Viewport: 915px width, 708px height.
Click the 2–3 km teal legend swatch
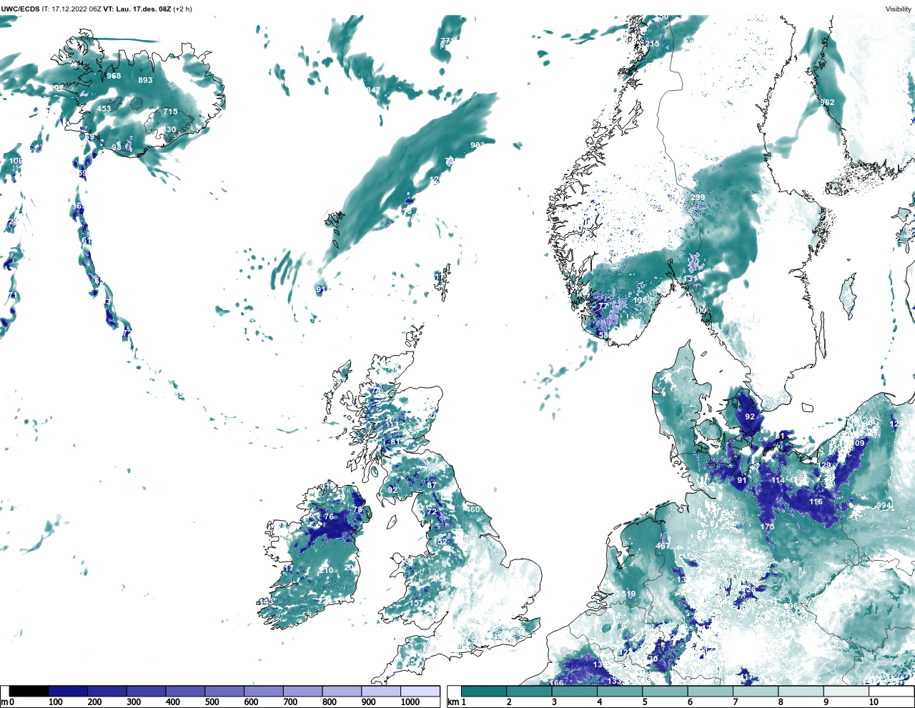coord(529,692)
